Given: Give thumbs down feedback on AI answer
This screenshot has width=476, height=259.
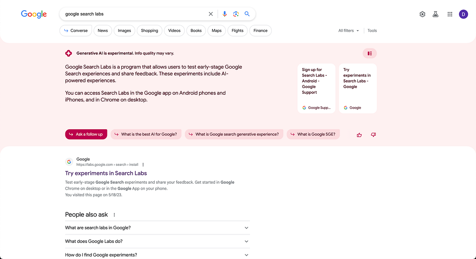Looking at the screenshot, I should pyautogui.click(x=373, y=135).
